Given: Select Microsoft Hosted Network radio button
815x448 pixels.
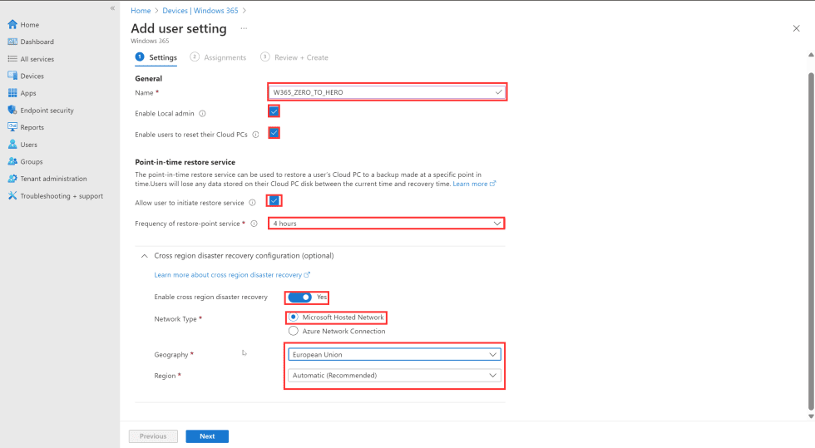Looking at the screenshot, I should tap(294, 317).
